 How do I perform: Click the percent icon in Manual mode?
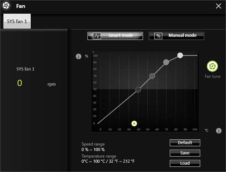point(158,36)
